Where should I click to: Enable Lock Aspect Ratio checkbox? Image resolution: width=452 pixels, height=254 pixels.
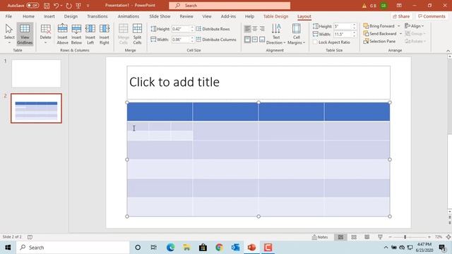pyautogui.click(x=316, y=42)
